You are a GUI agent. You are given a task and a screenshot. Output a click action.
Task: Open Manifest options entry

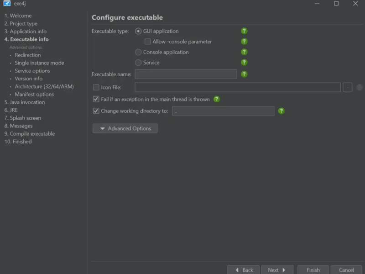tap(34, 95)
